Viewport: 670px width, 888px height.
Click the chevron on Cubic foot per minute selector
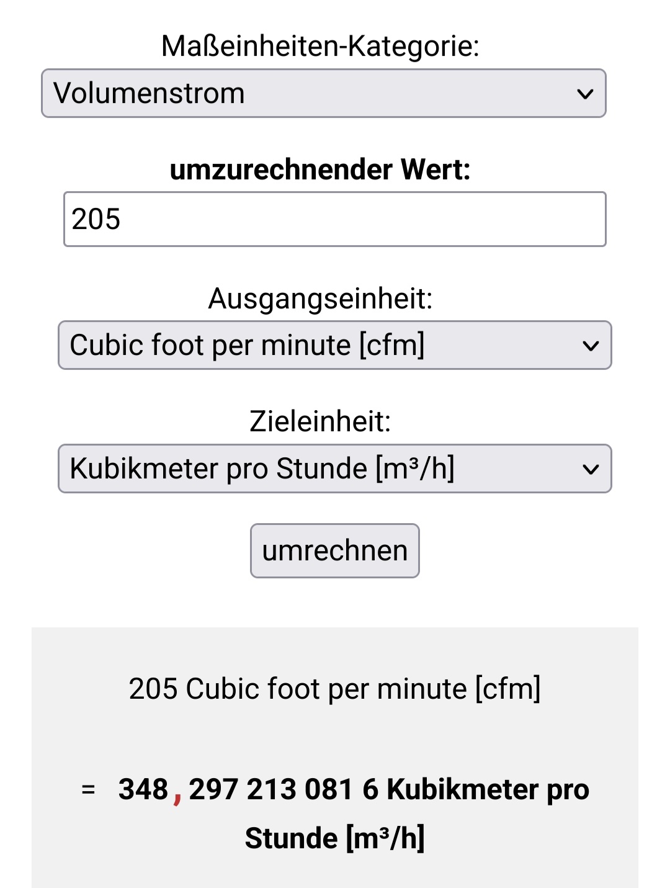pos(591,346)
